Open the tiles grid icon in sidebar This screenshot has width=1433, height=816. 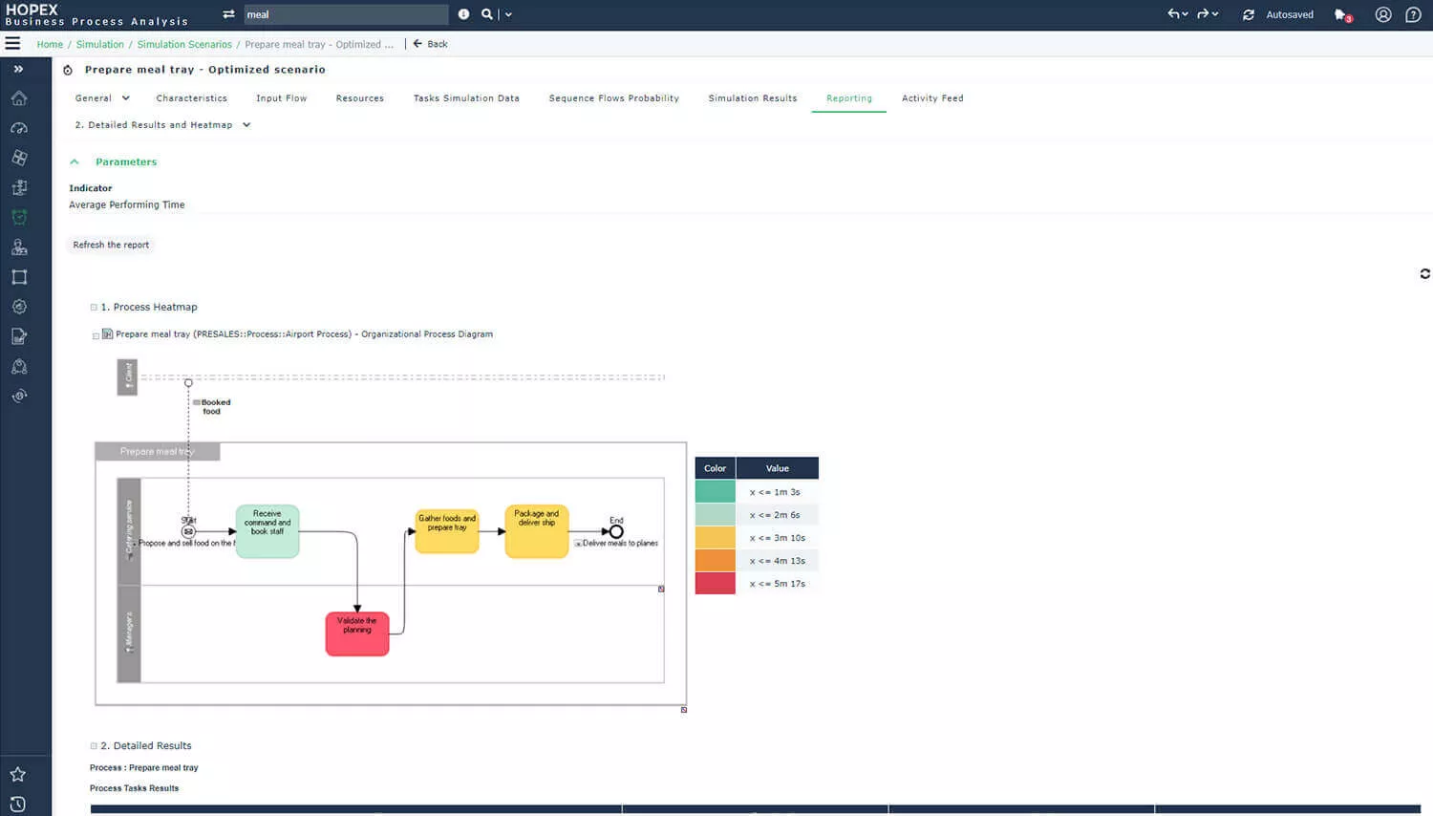[x=19, y=158]
